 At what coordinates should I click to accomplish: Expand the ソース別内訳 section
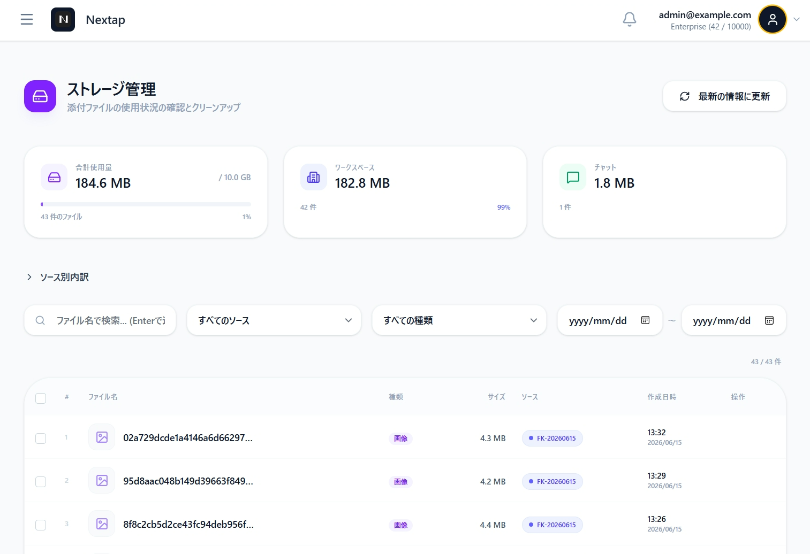click(58, 277)
